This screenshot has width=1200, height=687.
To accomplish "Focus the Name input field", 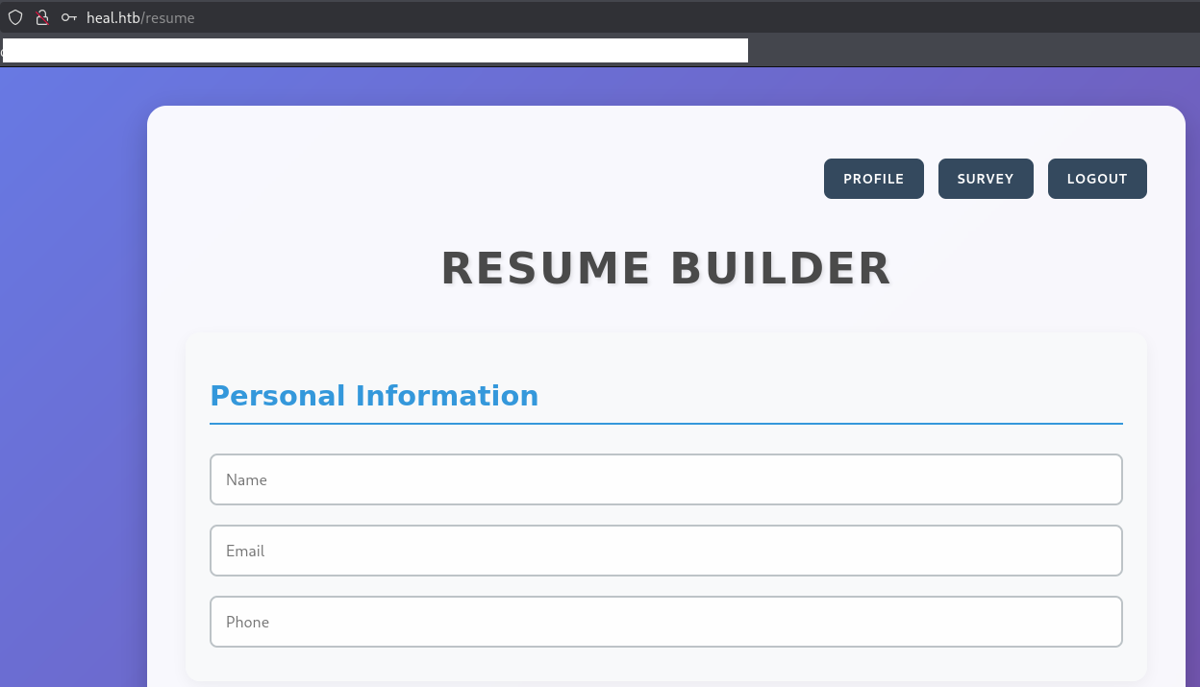I will [665, 479].
